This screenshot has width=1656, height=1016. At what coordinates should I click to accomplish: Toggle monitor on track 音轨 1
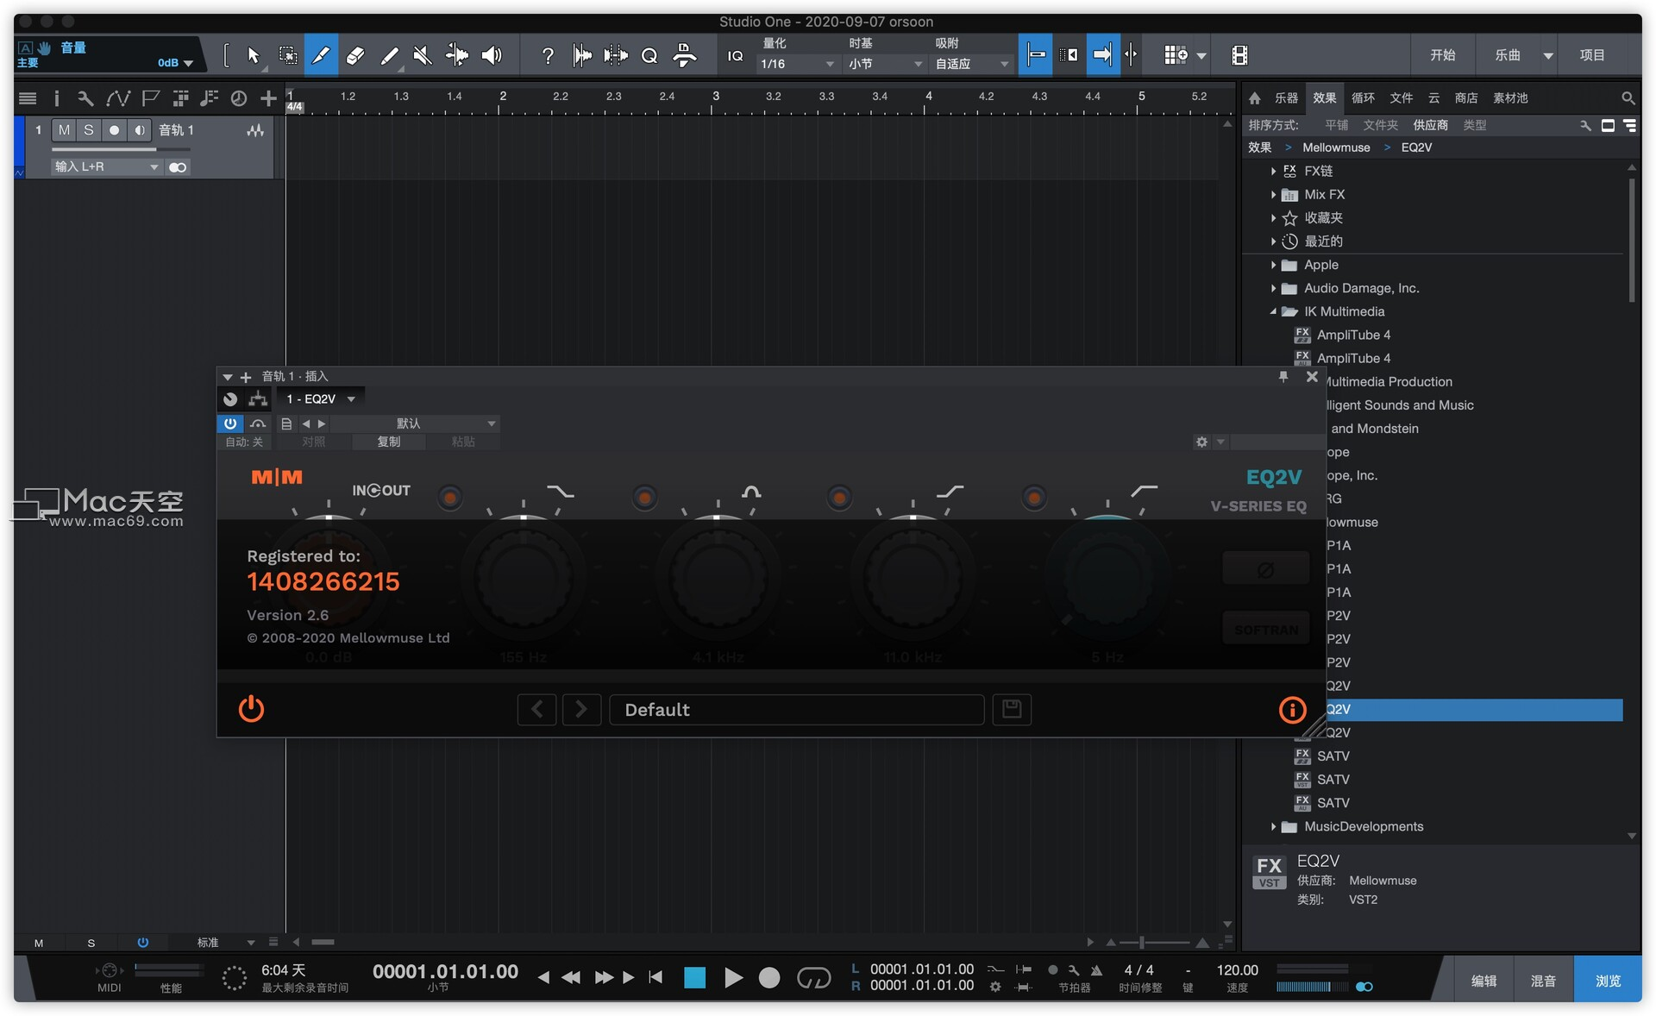139,130
